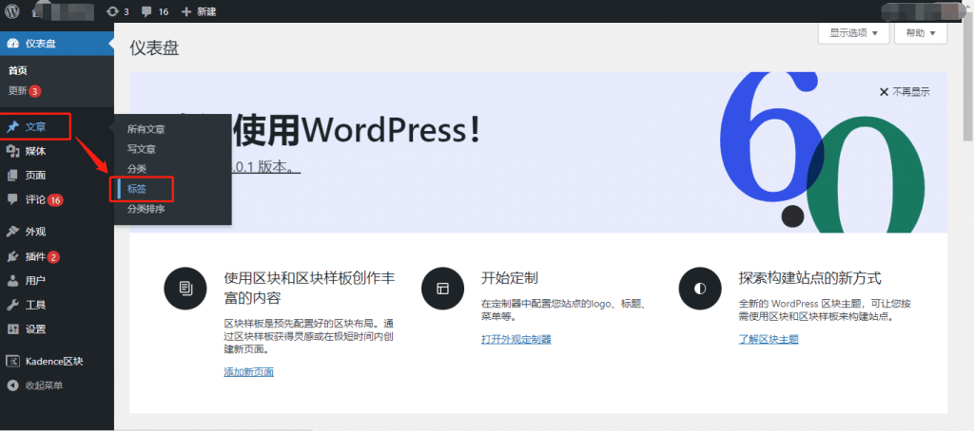This screenshot has width=974, height=431.
Task: Click the 0.1 版本 version link
Action: pos(266,167)
